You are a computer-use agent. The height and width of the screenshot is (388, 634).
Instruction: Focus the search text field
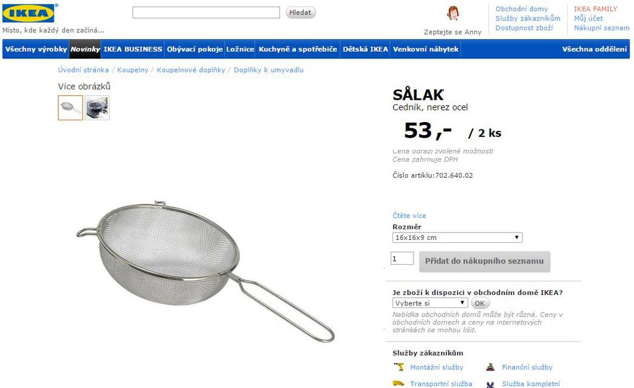click(206, 12)
